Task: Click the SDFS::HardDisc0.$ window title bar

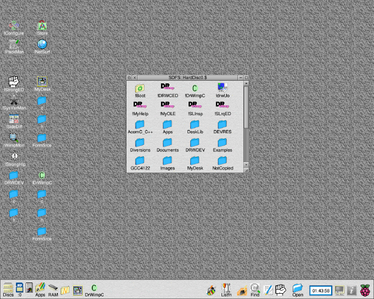Action: [x=188, y=78]
